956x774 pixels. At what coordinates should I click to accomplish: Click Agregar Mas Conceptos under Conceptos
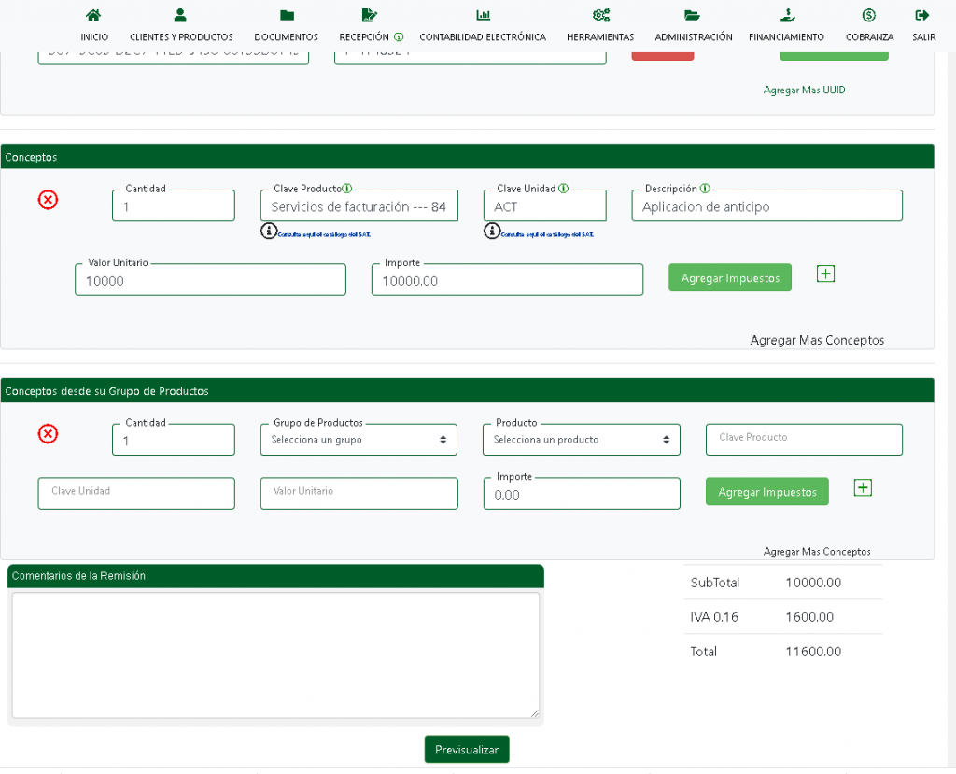817,340
